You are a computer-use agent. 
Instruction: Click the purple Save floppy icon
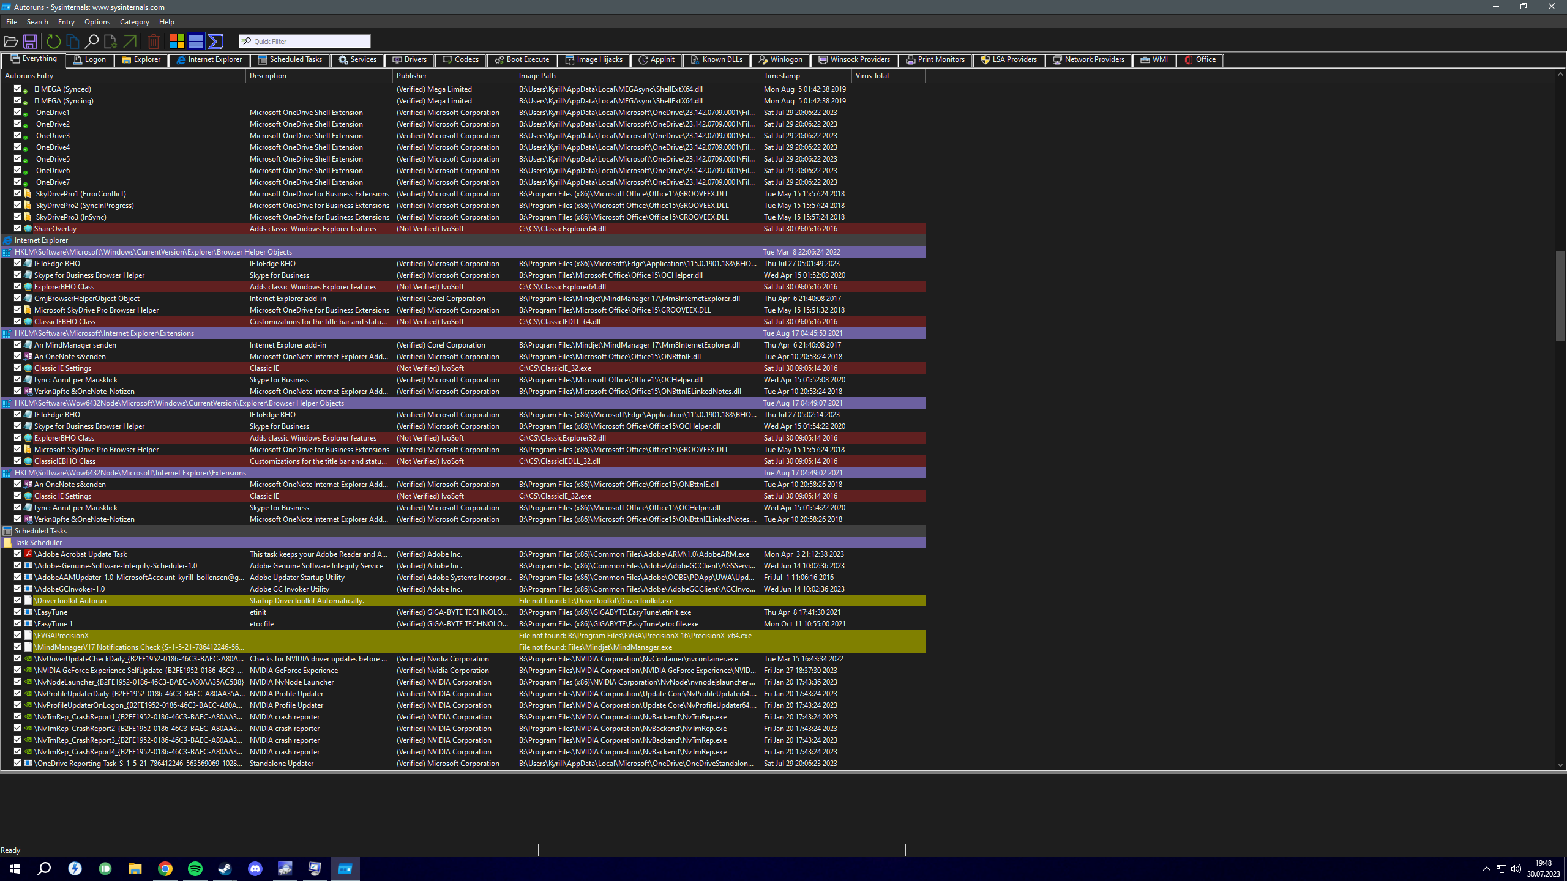click(30, 42)
